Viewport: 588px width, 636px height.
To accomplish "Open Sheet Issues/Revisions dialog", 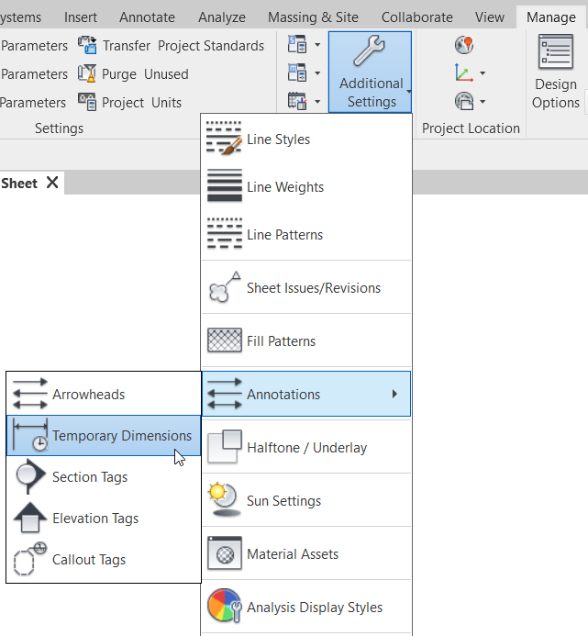I will (313, 288).
